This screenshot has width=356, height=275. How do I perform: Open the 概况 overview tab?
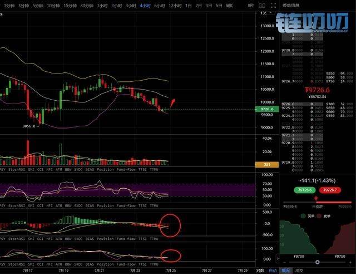coord(285,271)
